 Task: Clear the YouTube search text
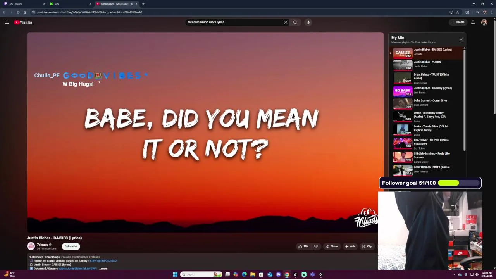[x=286, y=22]
